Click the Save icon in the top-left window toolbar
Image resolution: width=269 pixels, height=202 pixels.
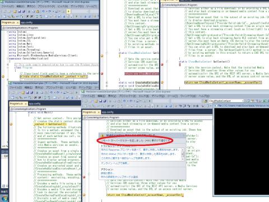click(x=20, y=12)
